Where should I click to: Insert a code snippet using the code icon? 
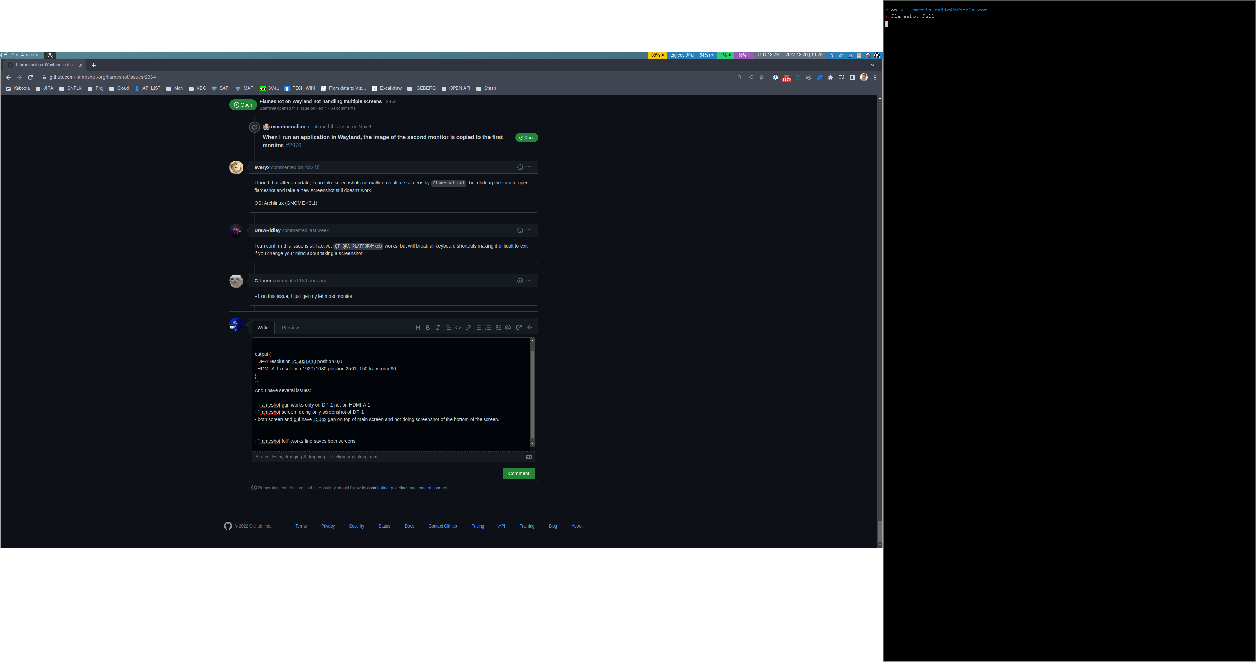click(458, 328)
